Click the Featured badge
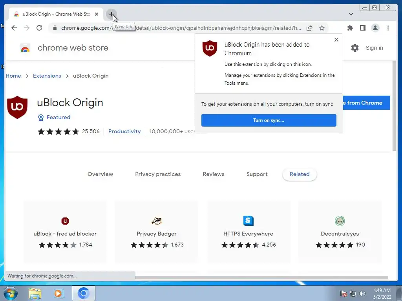 [x=54, y=117]
